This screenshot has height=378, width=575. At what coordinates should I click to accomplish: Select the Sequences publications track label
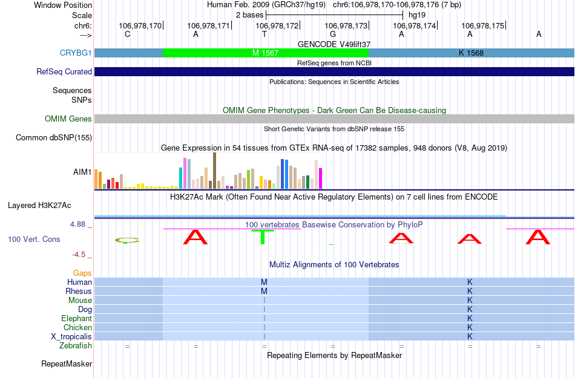(x=72, y=91)
